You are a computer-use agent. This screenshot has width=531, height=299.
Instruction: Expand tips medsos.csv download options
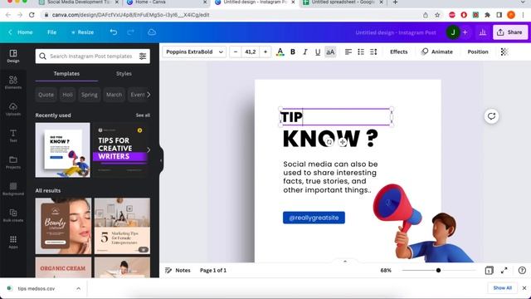click(78, 288)
